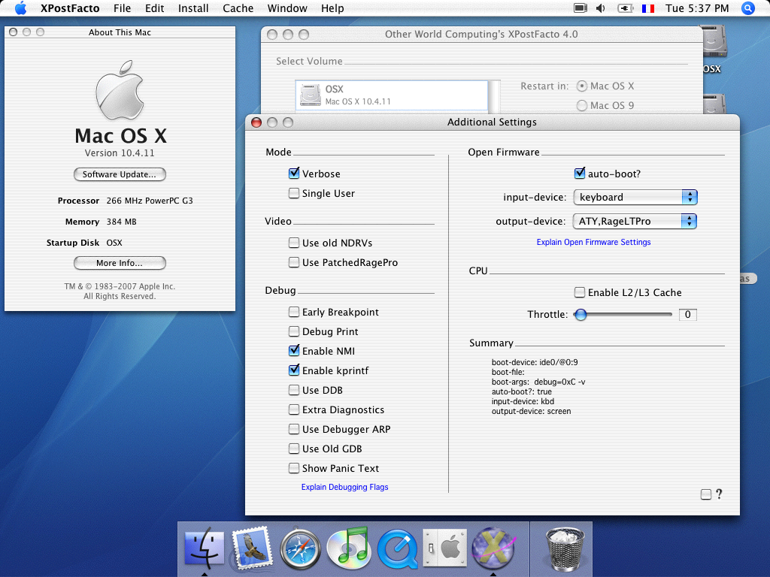Click the CPU Throttle slider knob
The height and width of the screenshot is (577, 770).
(x=581, y=315)
